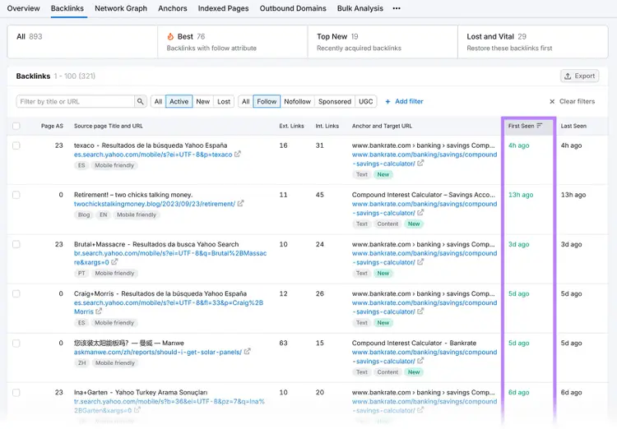Click the '13h ago' First Seen value
Image resolution: width=617 pixels, height=429 pixels.
click(x=521, y=195)
